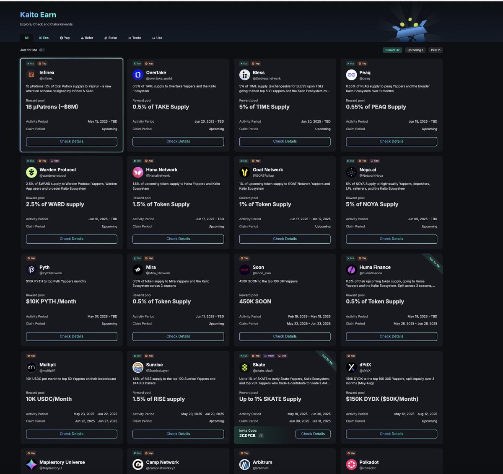This screenshot has height=474, width=503.
Task: Check Details for dYdX
Action: [x=392, y=434]
